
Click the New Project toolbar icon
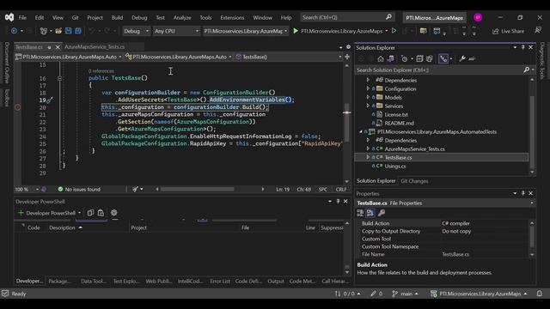click(44, 31)
